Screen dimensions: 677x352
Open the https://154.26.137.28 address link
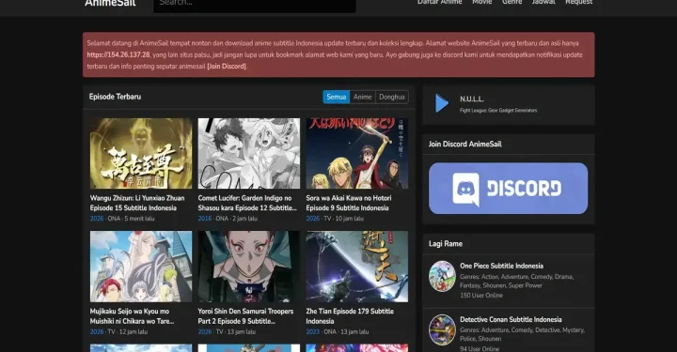118,54
